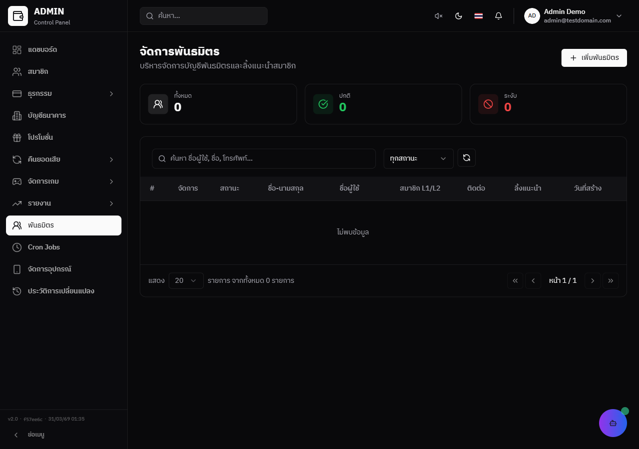Open language selector via Thai flag
The width and height of the screenshot is (639, 449).
(x=478, y=16)
